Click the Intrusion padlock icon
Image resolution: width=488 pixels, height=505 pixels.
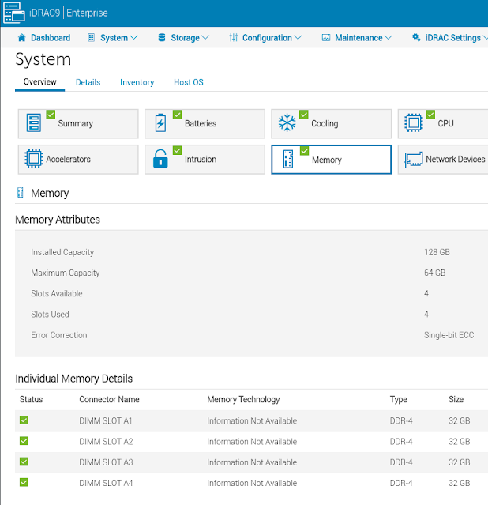tap(160, 159)
